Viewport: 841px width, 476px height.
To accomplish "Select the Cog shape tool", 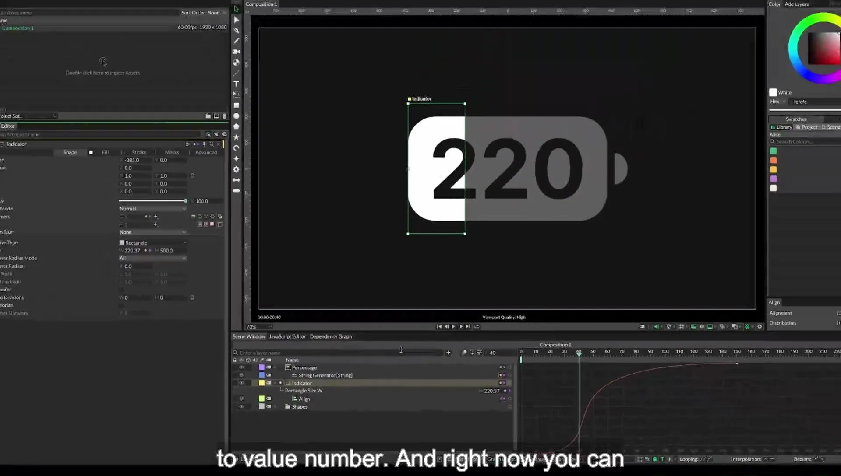I will [236, 169].
